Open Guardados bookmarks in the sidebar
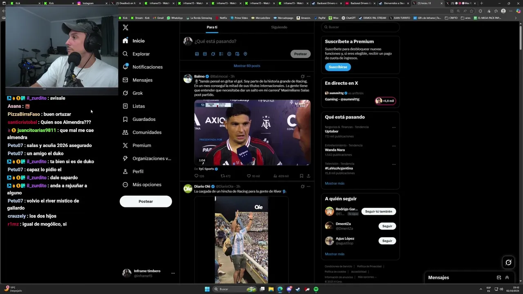523x294 pixels. 139,119
